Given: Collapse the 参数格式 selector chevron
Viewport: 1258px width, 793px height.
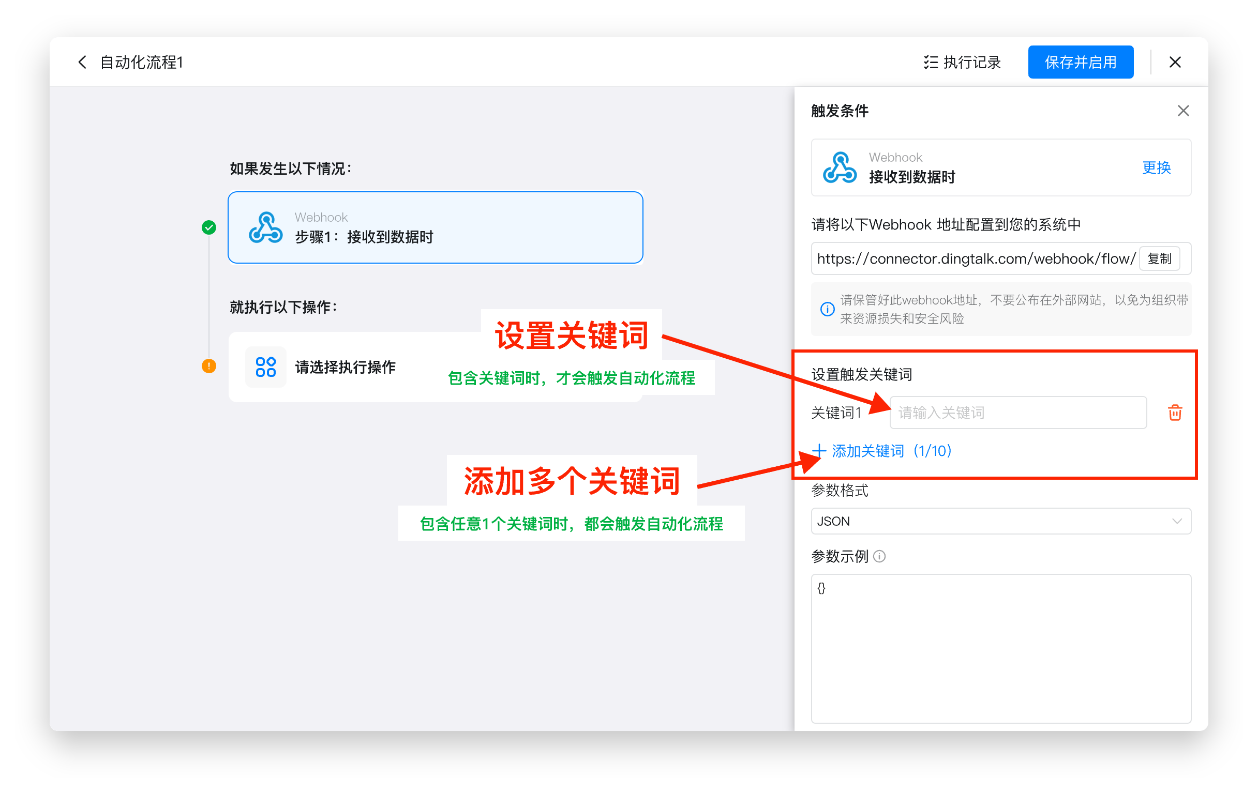Looking at the screenshot, I should (x=1177, y=521).
